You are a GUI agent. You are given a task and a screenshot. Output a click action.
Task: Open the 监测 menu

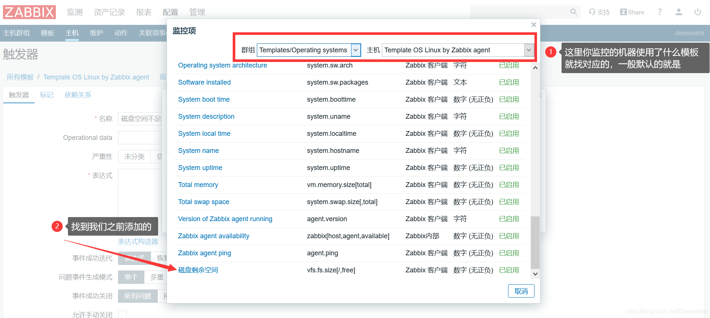tap(75, 12)
